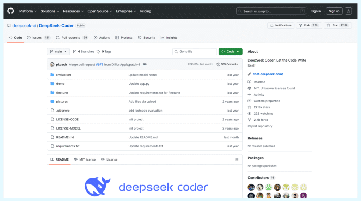Click the Report repository link

click(x=260, y=126)
